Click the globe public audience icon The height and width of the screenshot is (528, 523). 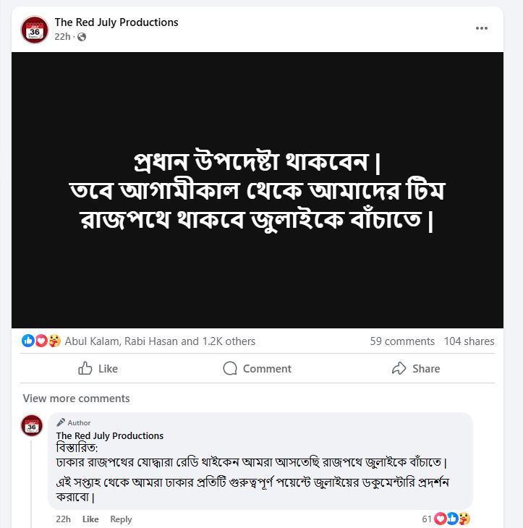[x=82, y=37]
